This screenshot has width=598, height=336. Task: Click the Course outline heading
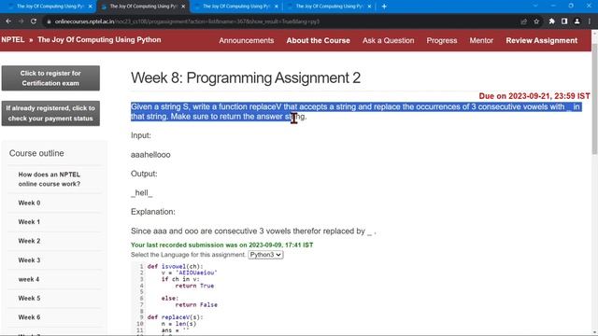pyautogui.click(x=36, y=153)
